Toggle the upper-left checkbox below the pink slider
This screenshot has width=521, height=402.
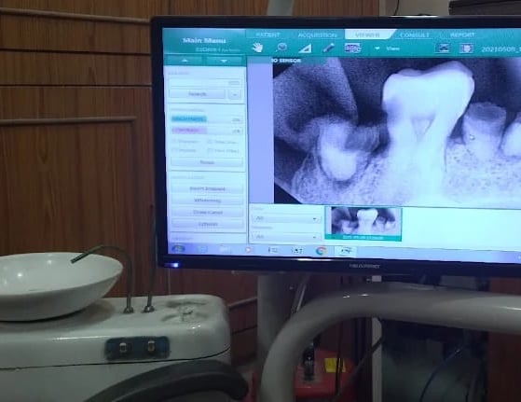(174, 142)
